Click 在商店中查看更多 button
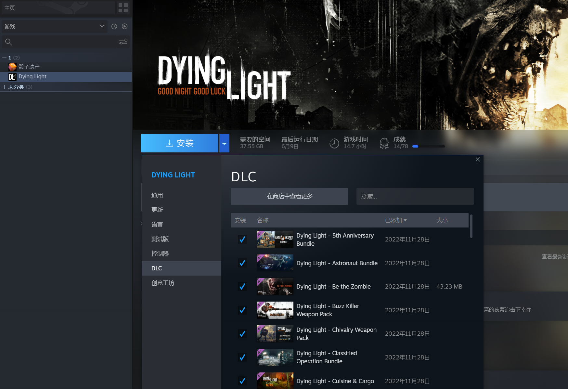 click(290, 196)
